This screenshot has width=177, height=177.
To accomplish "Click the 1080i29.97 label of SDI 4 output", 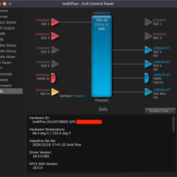I will (162, 62).
